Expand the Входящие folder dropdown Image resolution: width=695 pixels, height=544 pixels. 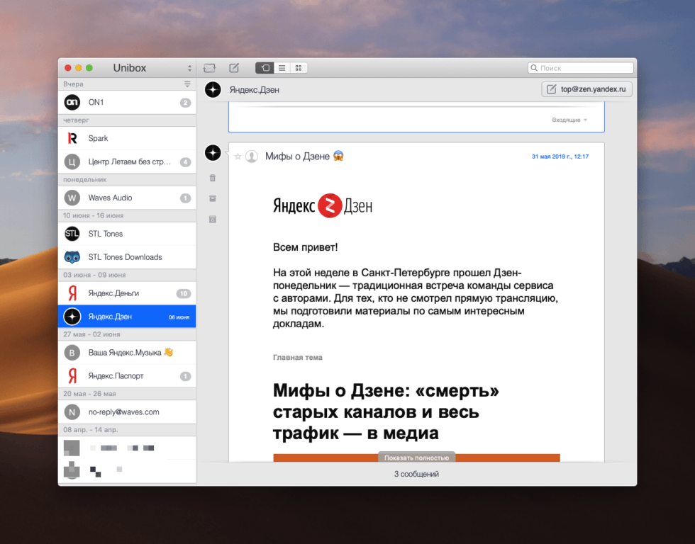[570, 120]
